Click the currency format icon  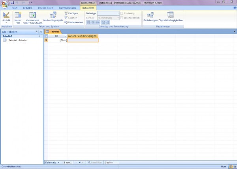point(88,22)
